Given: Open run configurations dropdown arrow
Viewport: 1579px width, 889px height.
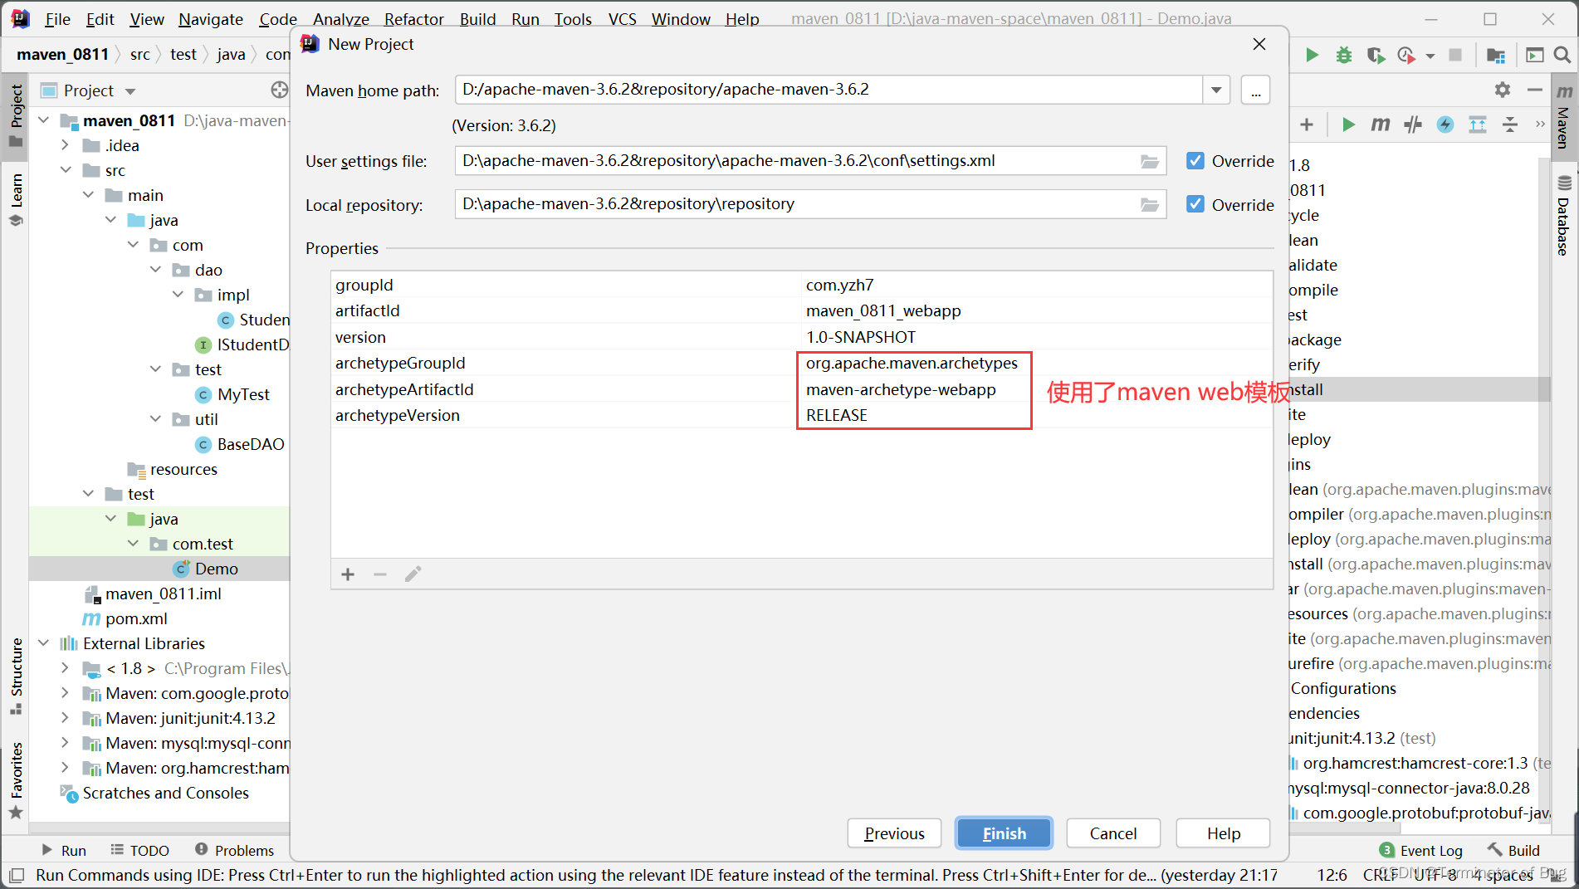Looking at the screenshot, I should [x=1430, y=56].
